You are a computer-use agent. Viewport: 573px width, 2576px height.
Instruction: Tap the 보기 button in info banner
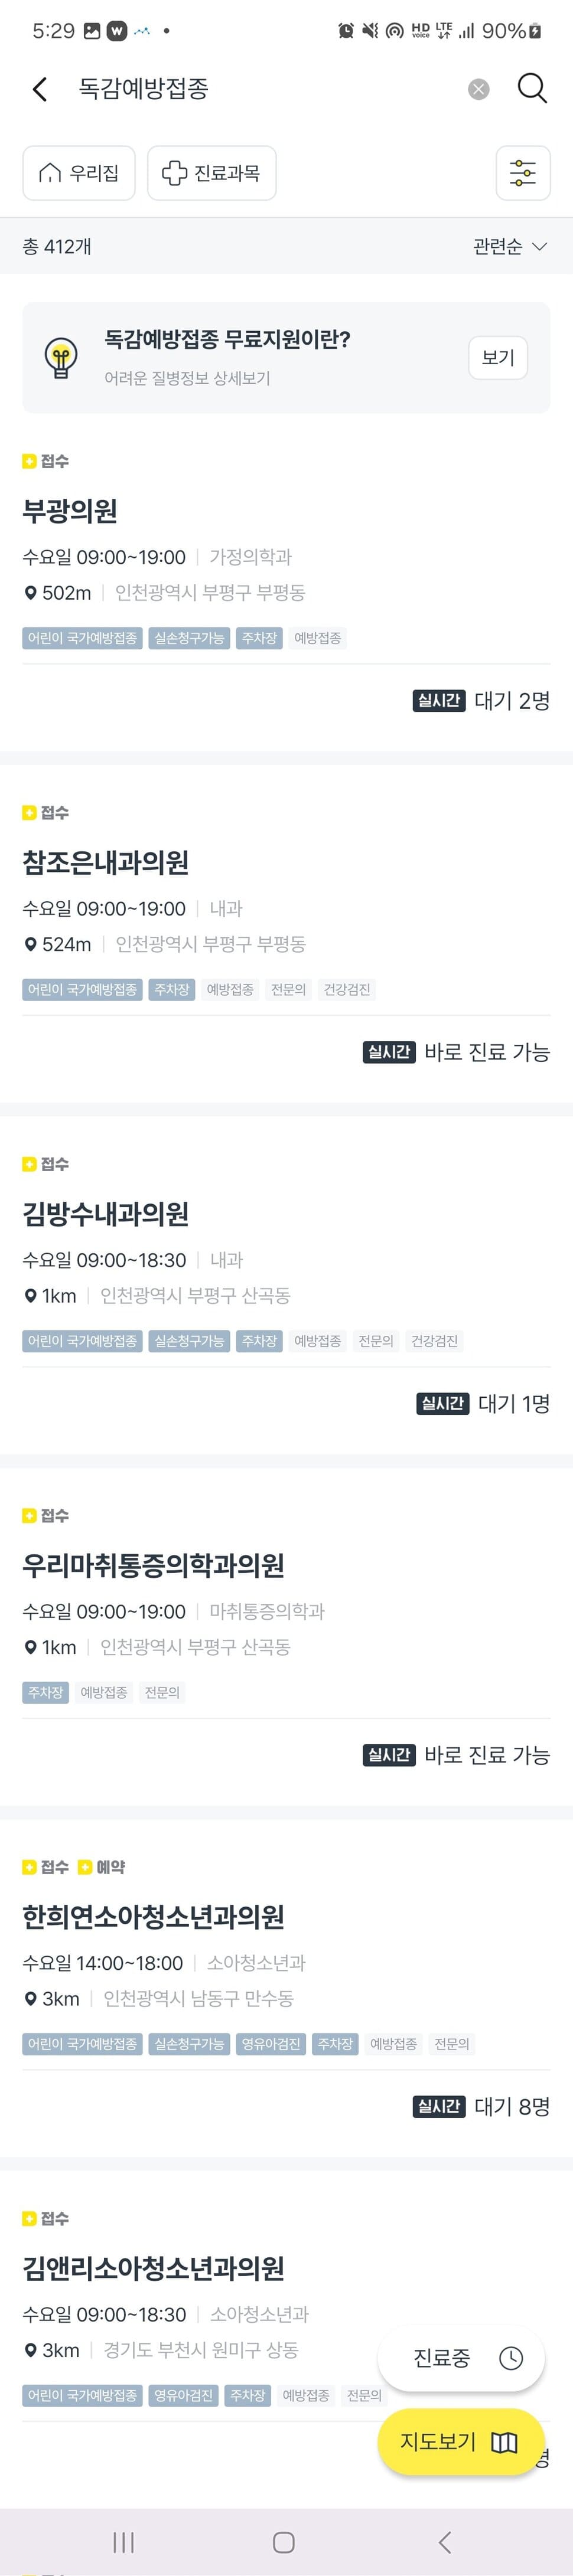tap(497, 358)
